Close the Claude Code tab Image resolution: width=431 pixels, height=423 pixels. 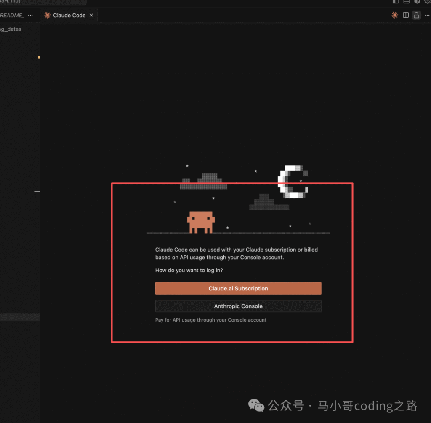click(91, 15)
